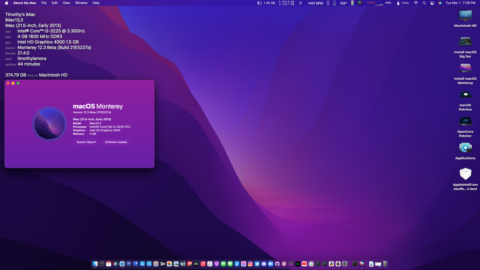
Task: Open Macintosh HD desktop drive icon
Action: point(465,18)
